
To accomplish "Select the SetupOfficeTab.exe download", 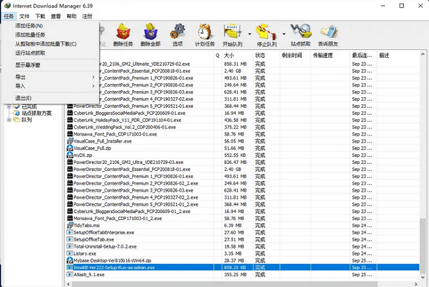I will point(243,239).
